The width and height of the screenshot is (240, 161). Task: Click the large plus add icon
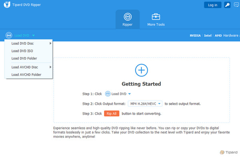click(141, 70)
